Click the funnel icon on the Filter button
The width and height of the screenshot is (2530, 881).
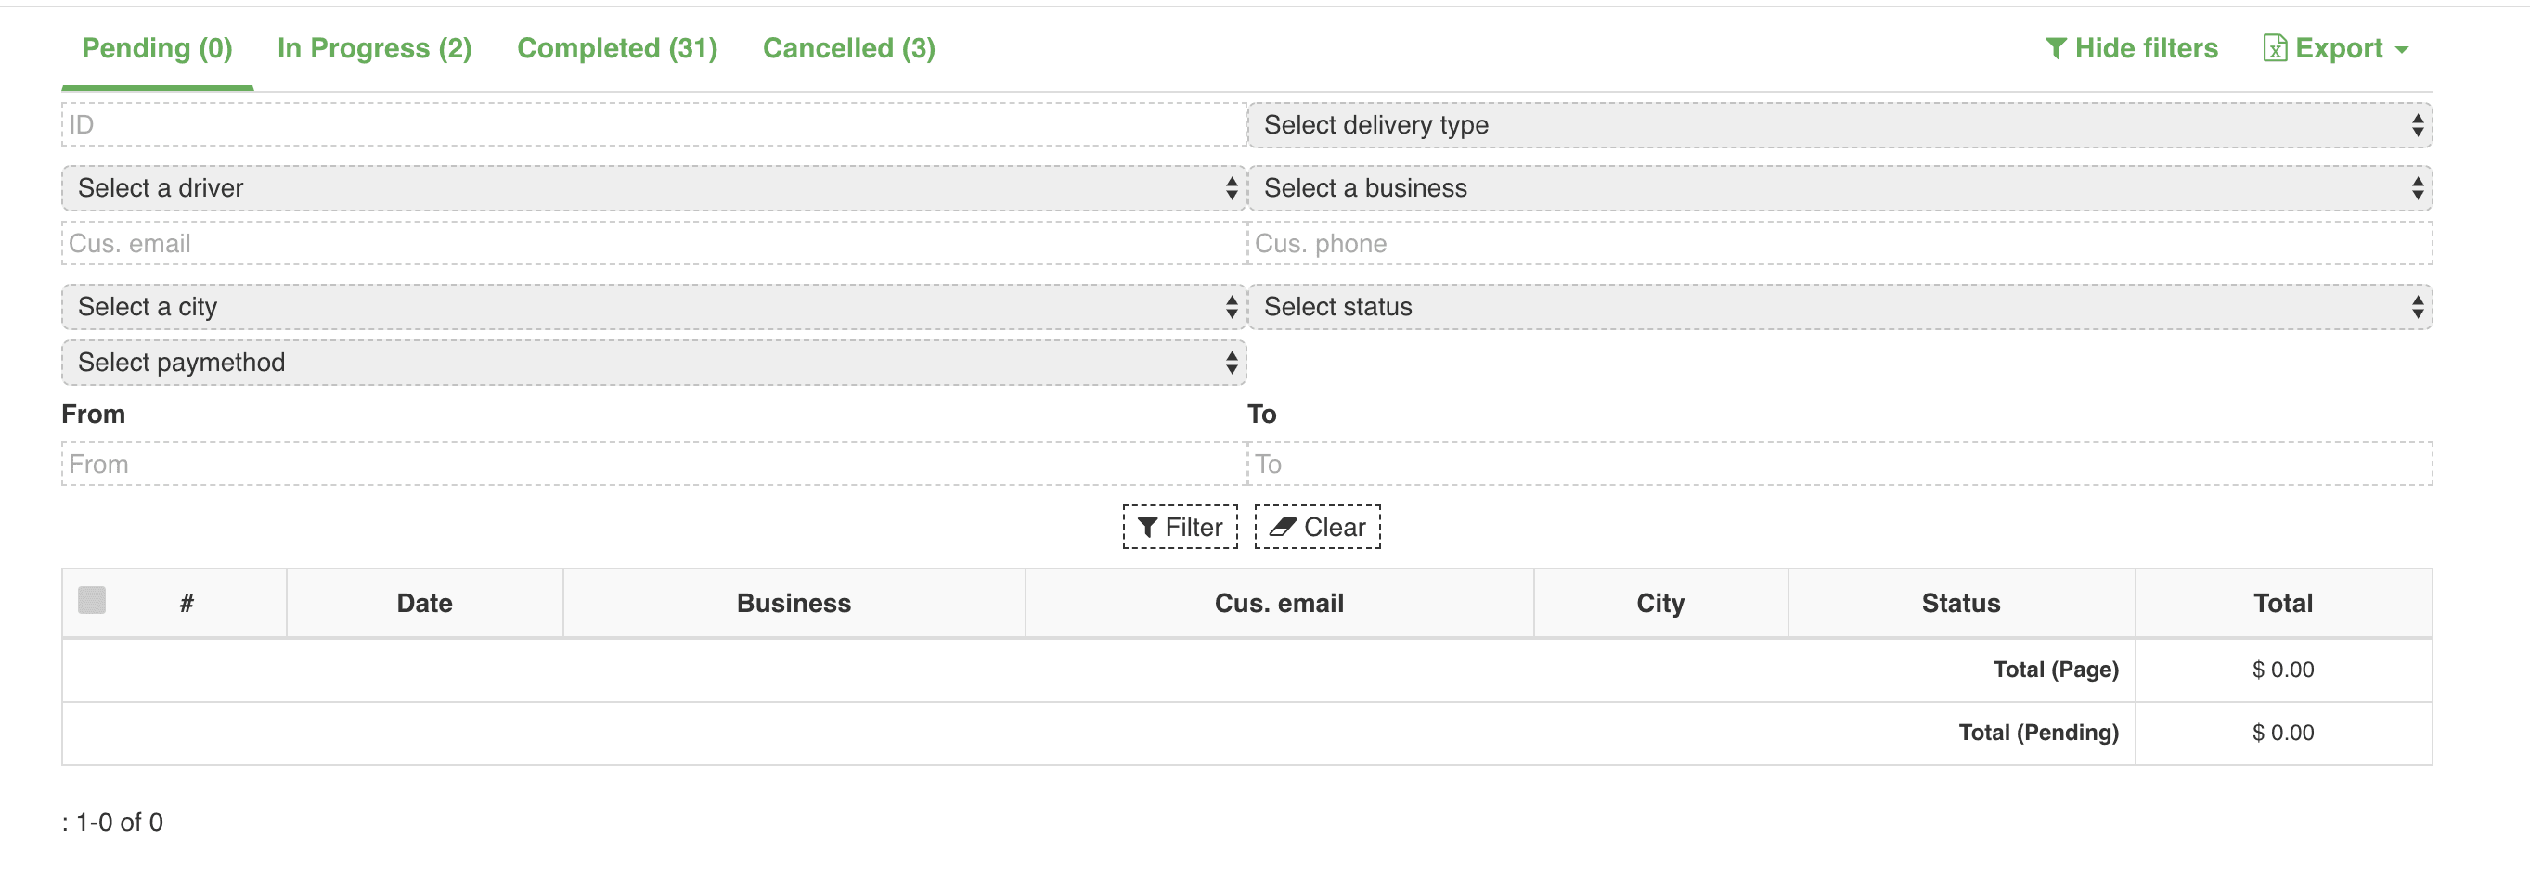[x=1147, y=528]
